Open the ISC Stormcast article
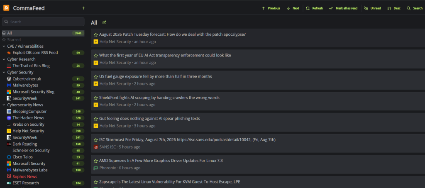 click(x=187, y=139)
